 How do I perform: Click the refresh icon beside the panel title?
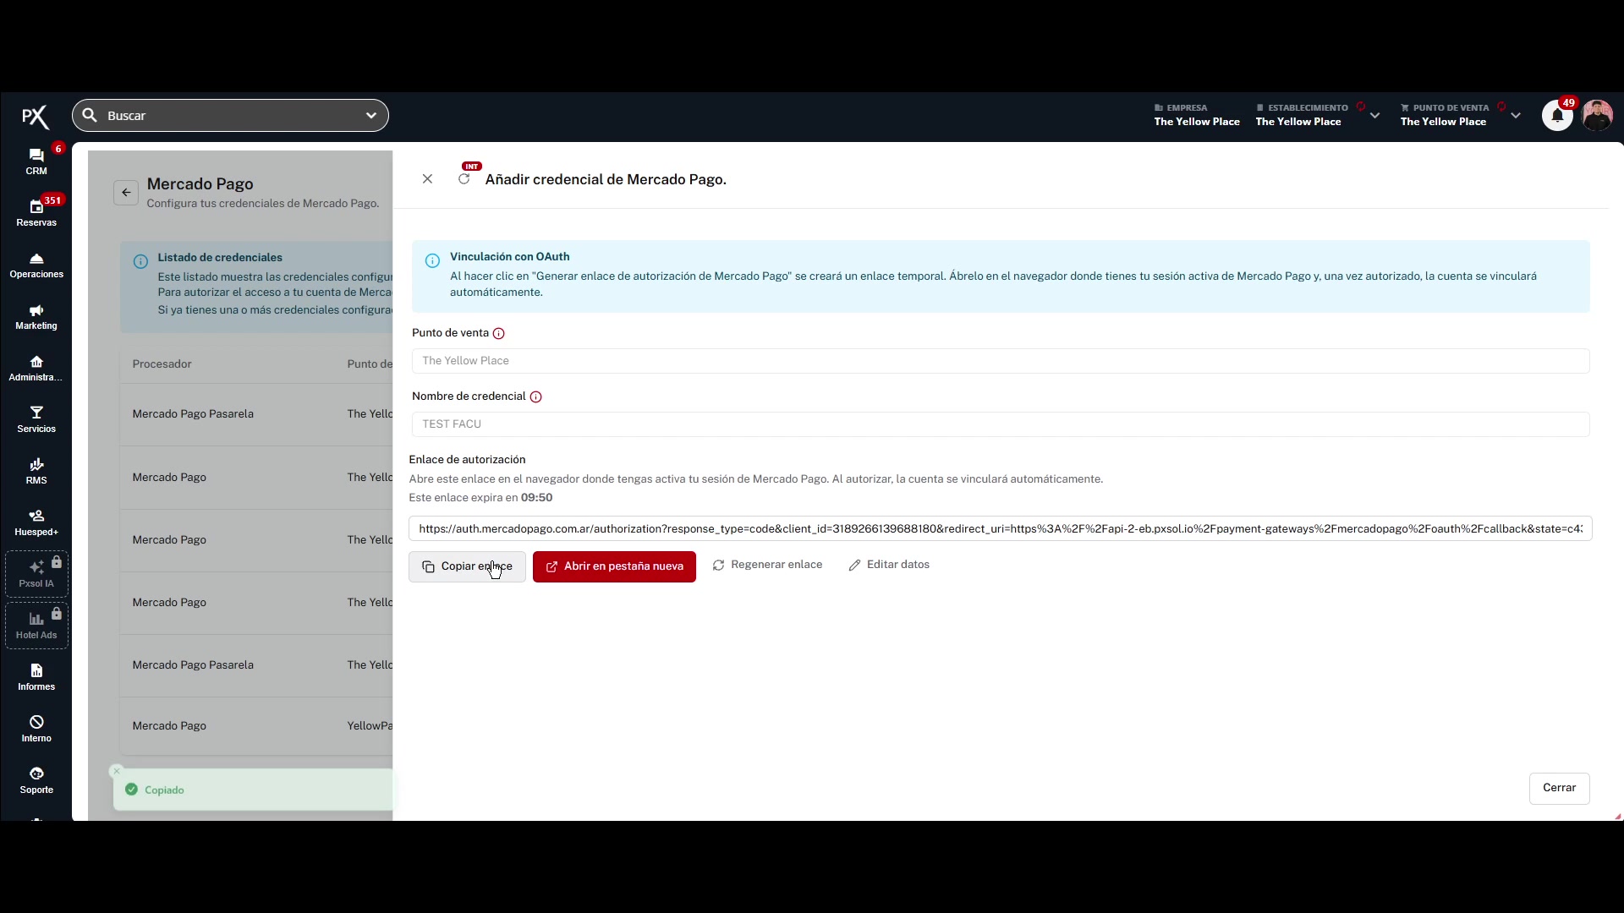464,179
